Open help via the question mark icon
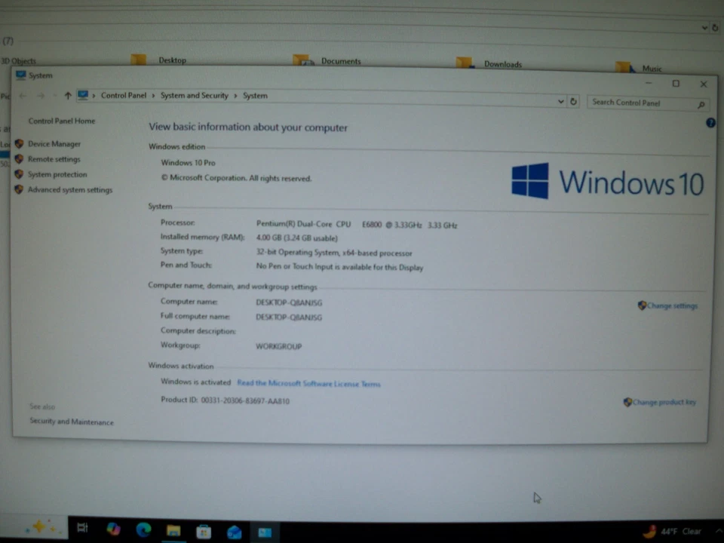 [710, 122]
